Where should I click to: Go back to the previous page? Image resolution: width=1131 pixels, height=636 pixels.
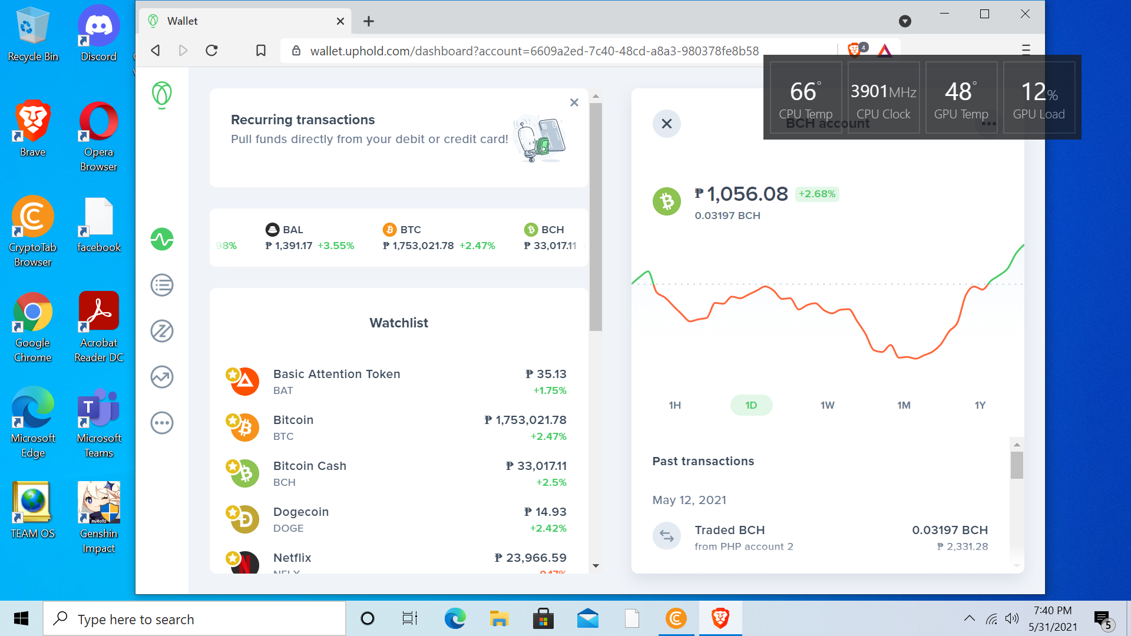click(156, 51)
